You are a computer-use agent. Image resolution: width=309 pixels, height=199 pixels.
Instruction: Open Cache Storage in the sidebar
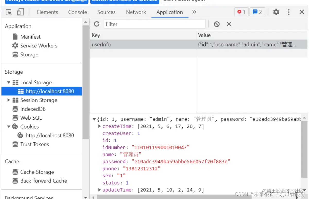(x=37, y=172)
